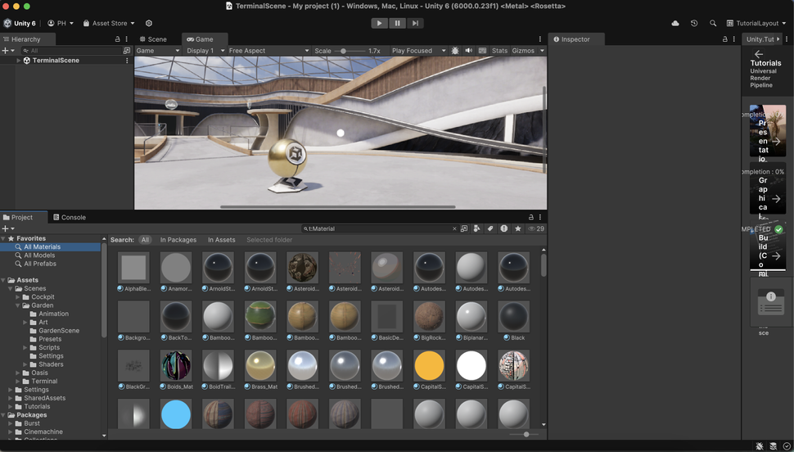Image resolution: width=794 pixels, height=452 pixels.
Task: Click the global search magnifier icon
Action: point(713,24)
